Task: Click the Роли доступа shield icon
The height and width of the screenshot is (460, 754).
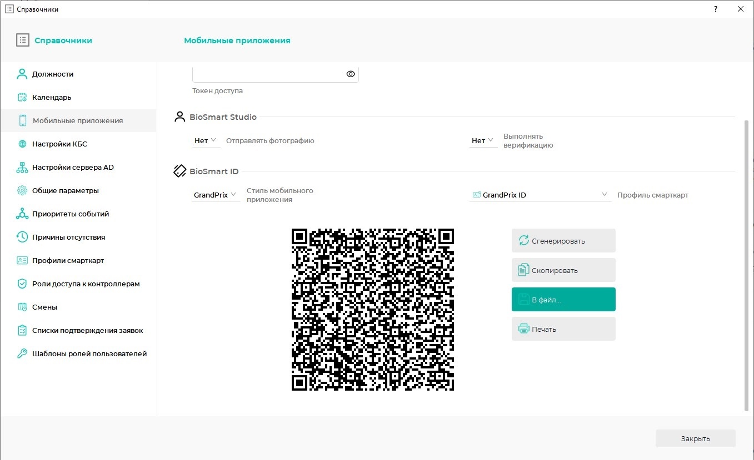Action: pos(22,284)
